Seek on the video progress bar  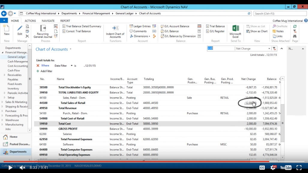154,161
